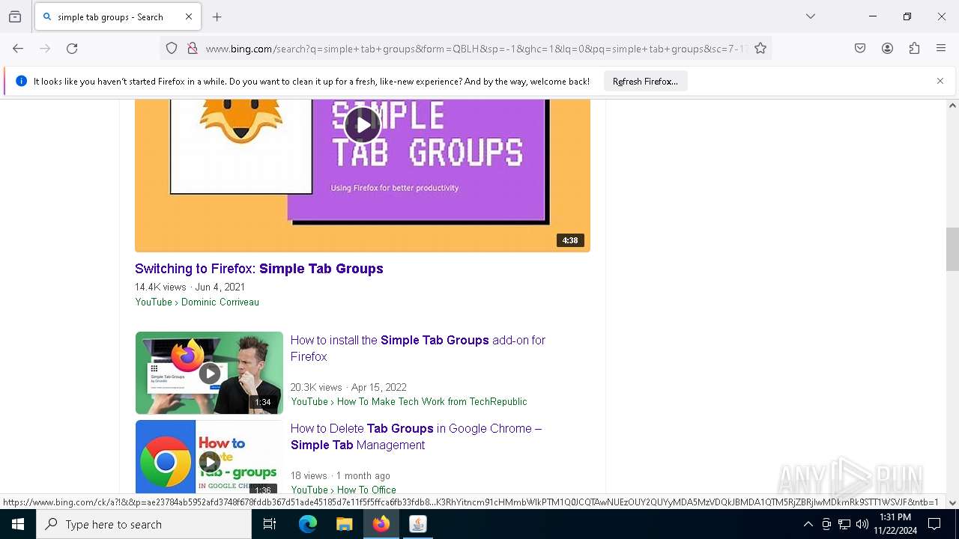Click '14.4K views · Jun 4, 2021' text

[x=190, y=287]
